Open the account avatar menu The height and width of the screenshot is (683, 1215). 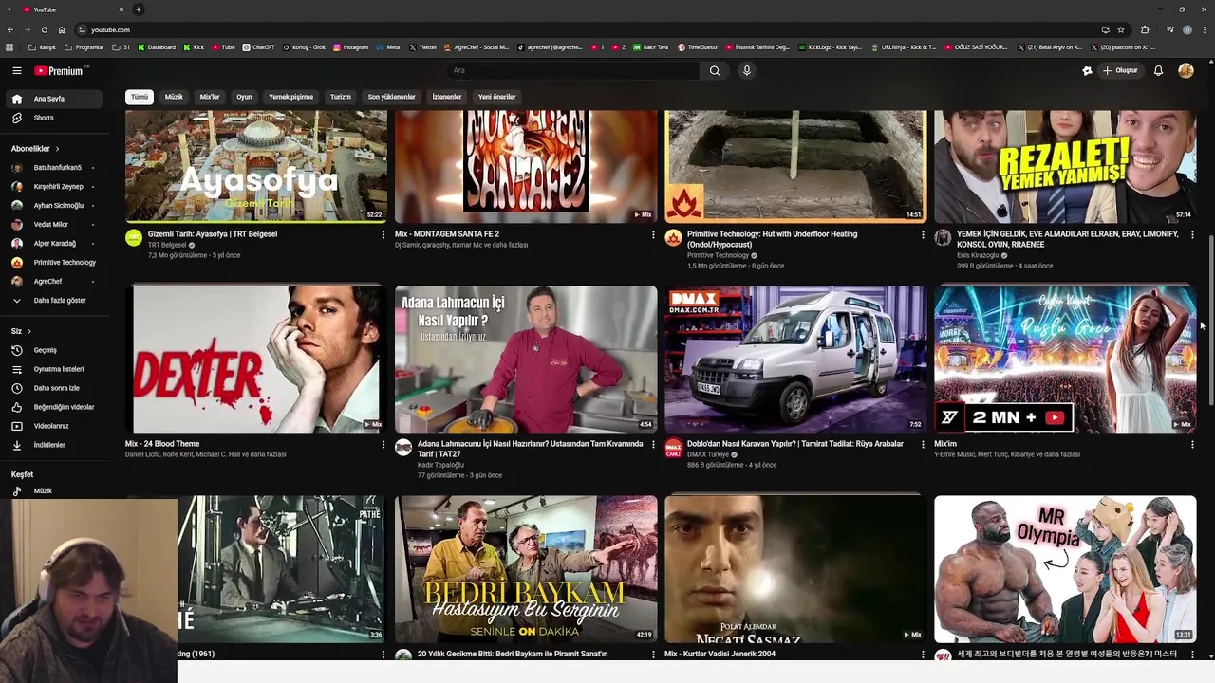1186,70
